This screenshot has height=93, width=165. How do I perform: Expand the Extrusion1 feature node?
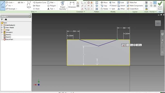point(2,32)
